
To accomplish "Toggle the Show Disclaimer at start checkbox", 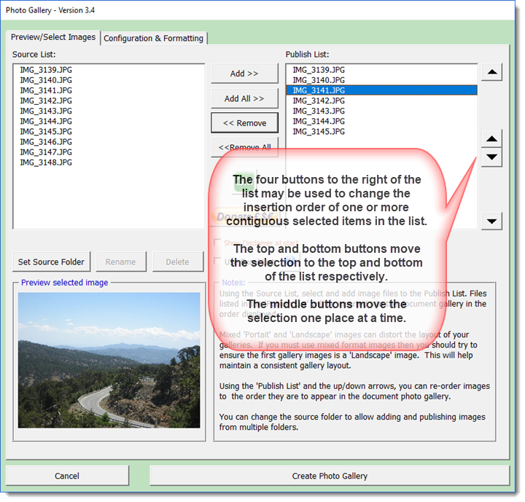I will tap(217, 243).
